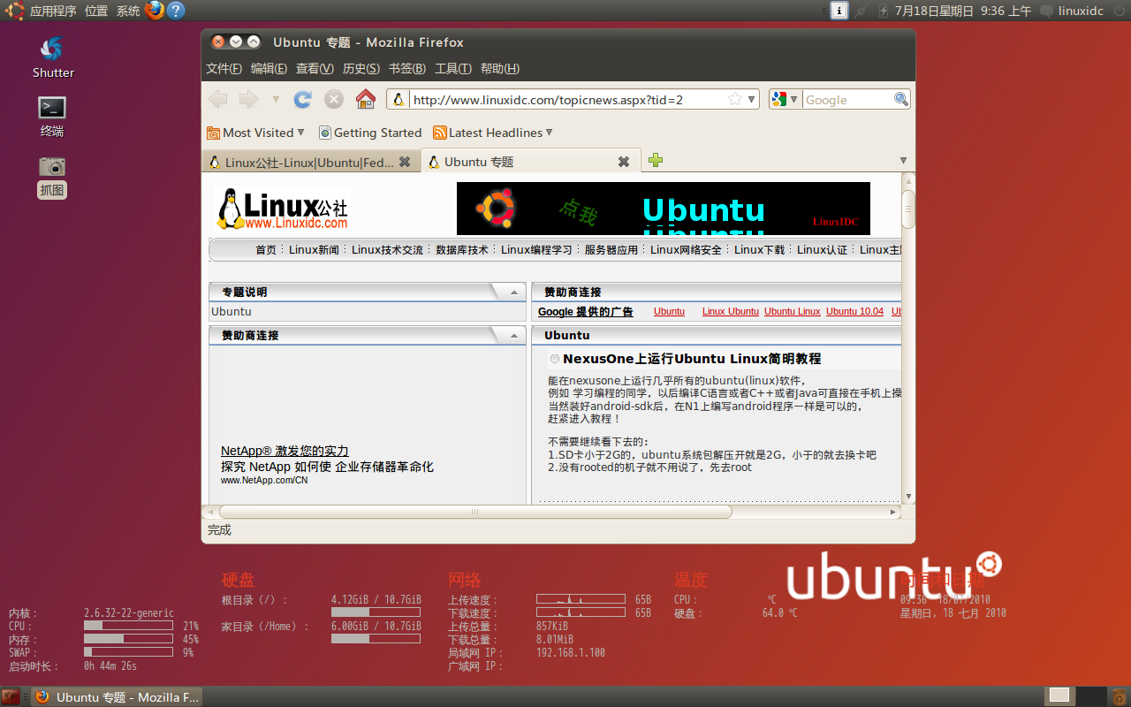Viewport: 1131px width, 707px height.
Task: Open the Linux技术交流 navigation link
Action: tap(387, 250)
